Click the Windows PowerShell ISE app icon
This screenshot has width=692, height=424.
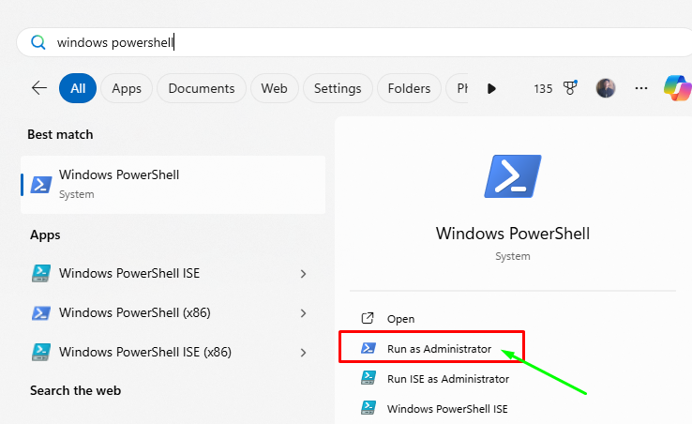[x=40, y=273]
